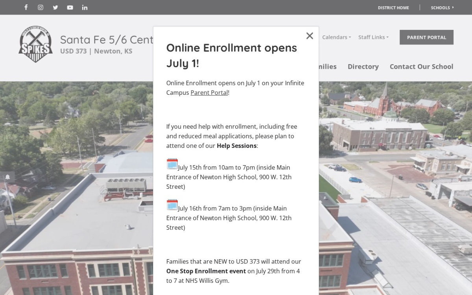Click the Spikes school logo
472x295 pixels.
pos(36,44)
